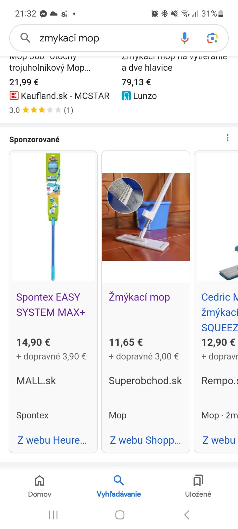The width and height of the screenshot is (238, 529).
Task: Open the Kaufland.sk - MCSTAR seller listing
Action: pos(59,96)
